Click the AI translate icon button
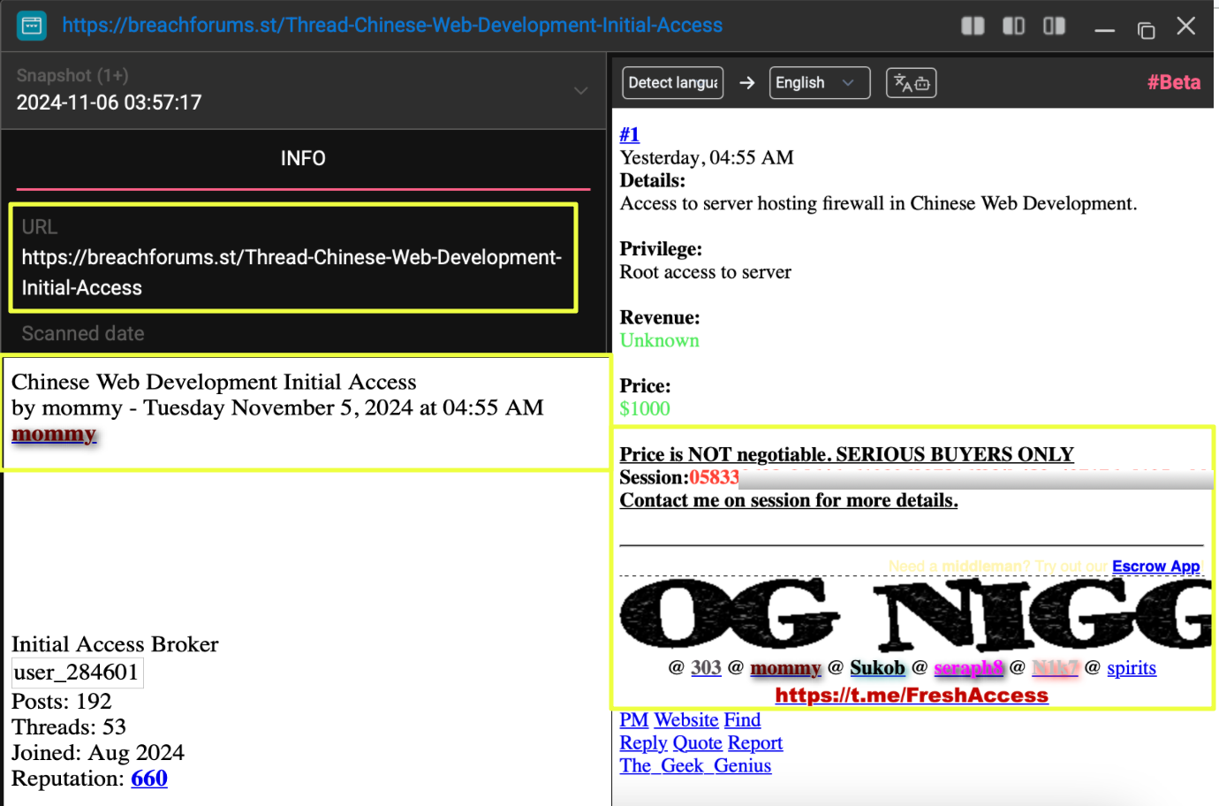 point(911,83)
